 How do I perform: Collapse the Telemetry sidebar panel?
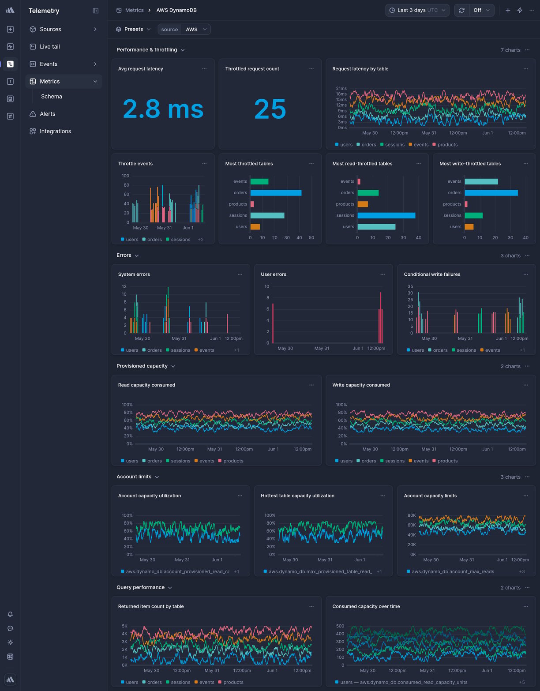click(96, 11)
